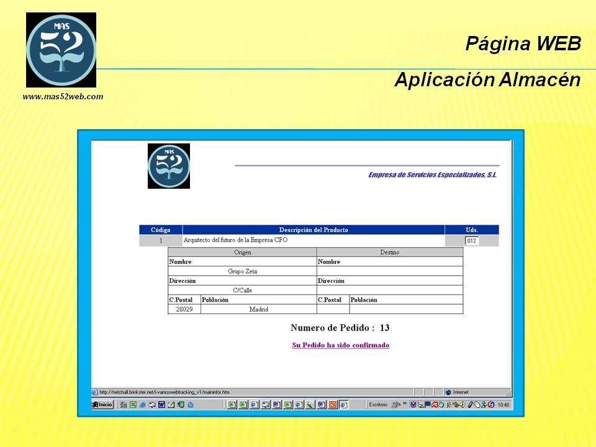This screenshot has height=447, width=596.
Task: Click the purple shield tray icon
Action: pos(413,405)
